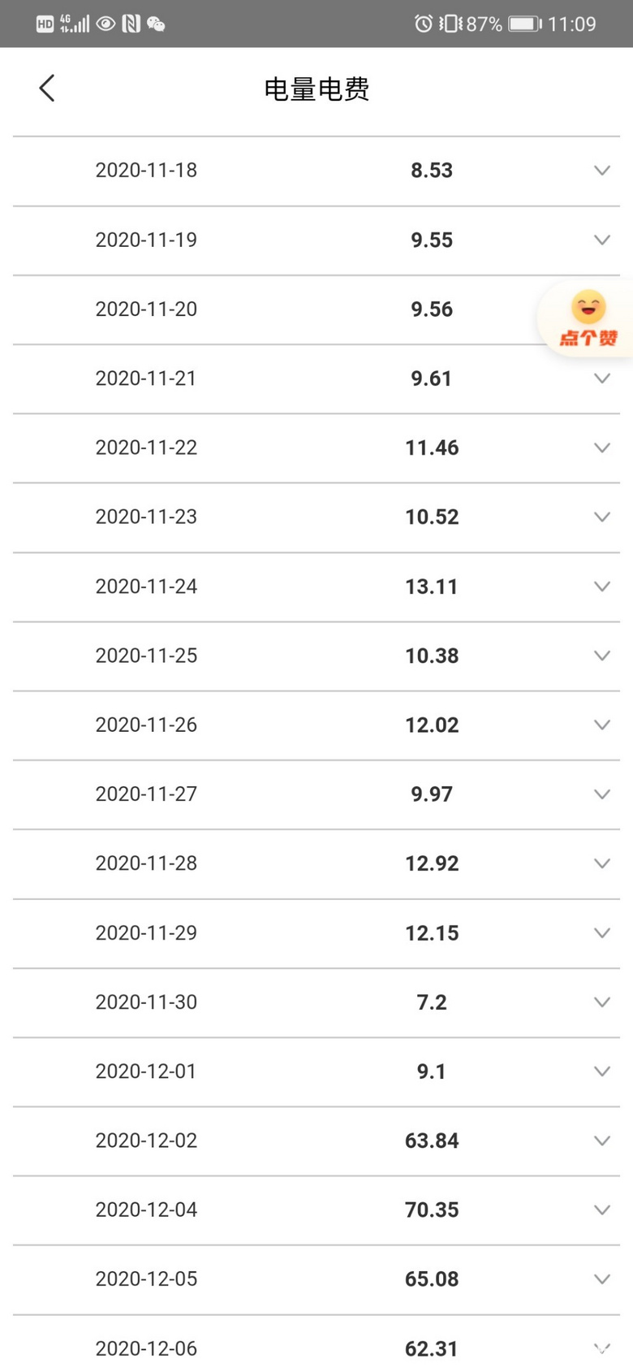The image size is (633, 1372).
Task: Tap the eye comfort status icon
Action: click(x=105, y=24)
